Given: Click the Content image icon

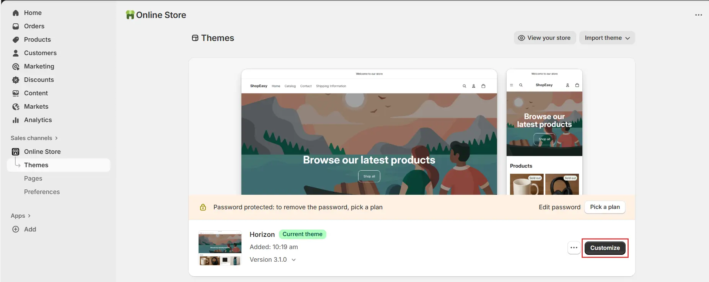Looking at the screenshot, I should pyautogui.click(x=16, y=93).
